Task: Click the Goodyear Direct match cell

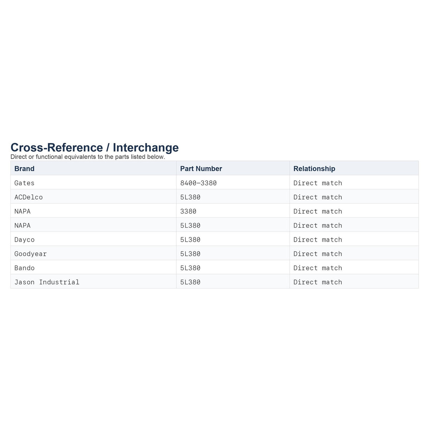Action: (x=354, y=253)
